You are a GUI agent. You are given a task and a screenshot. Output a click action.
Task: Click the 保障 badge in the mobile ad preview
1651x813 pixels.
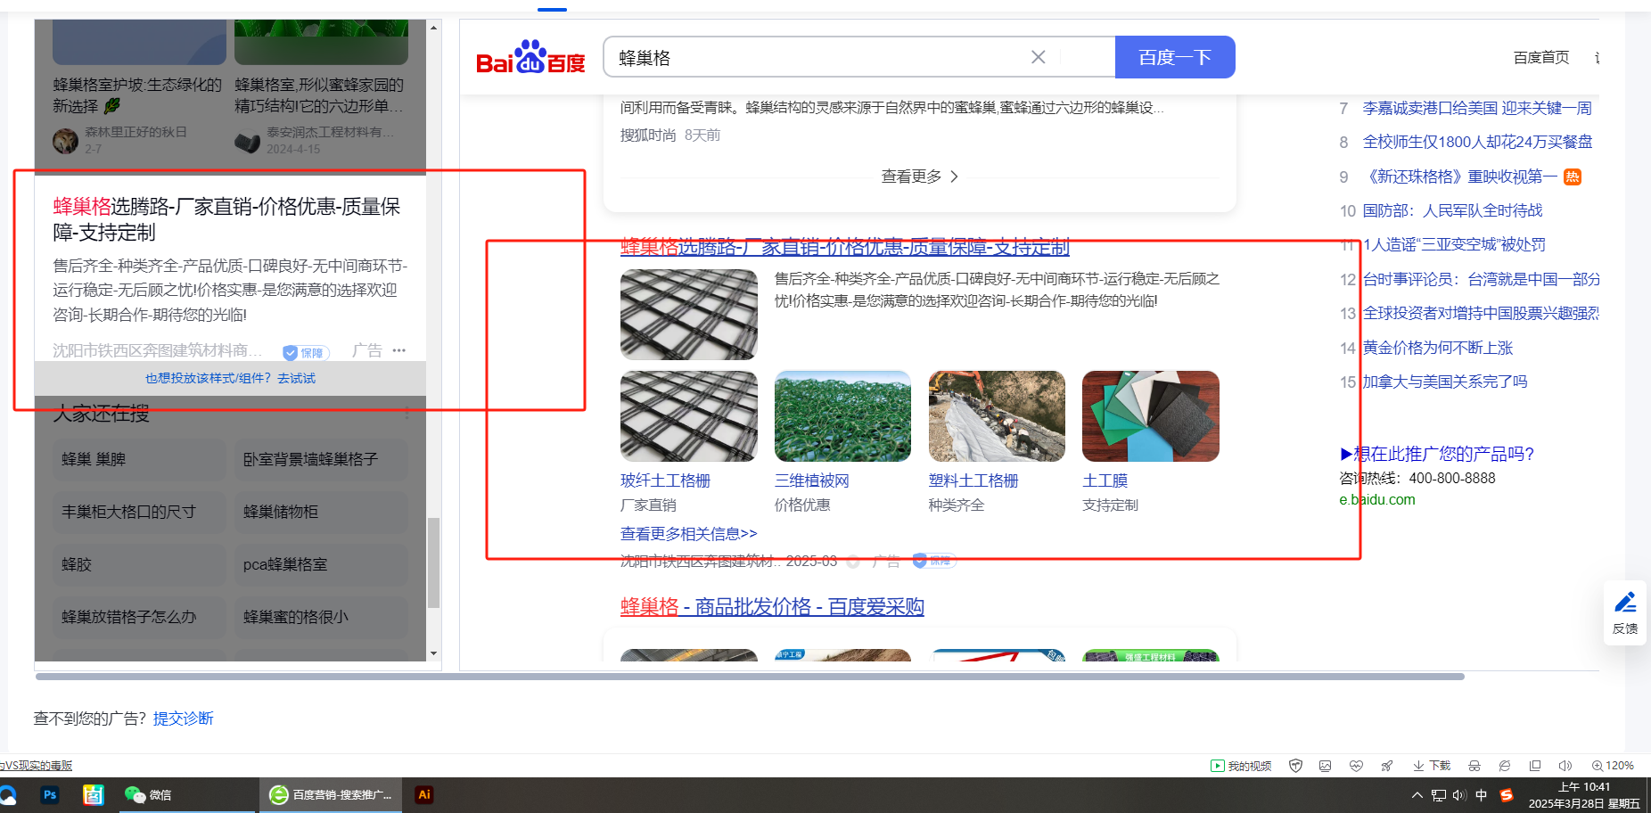tap(306, 352)
